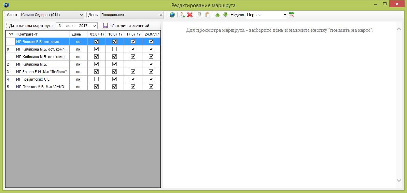This screenshot has width=407, height=193.
Task: Select row ИП Голиков М.В. М-н "ЛУКО...
Action: (x=83, y=87)
